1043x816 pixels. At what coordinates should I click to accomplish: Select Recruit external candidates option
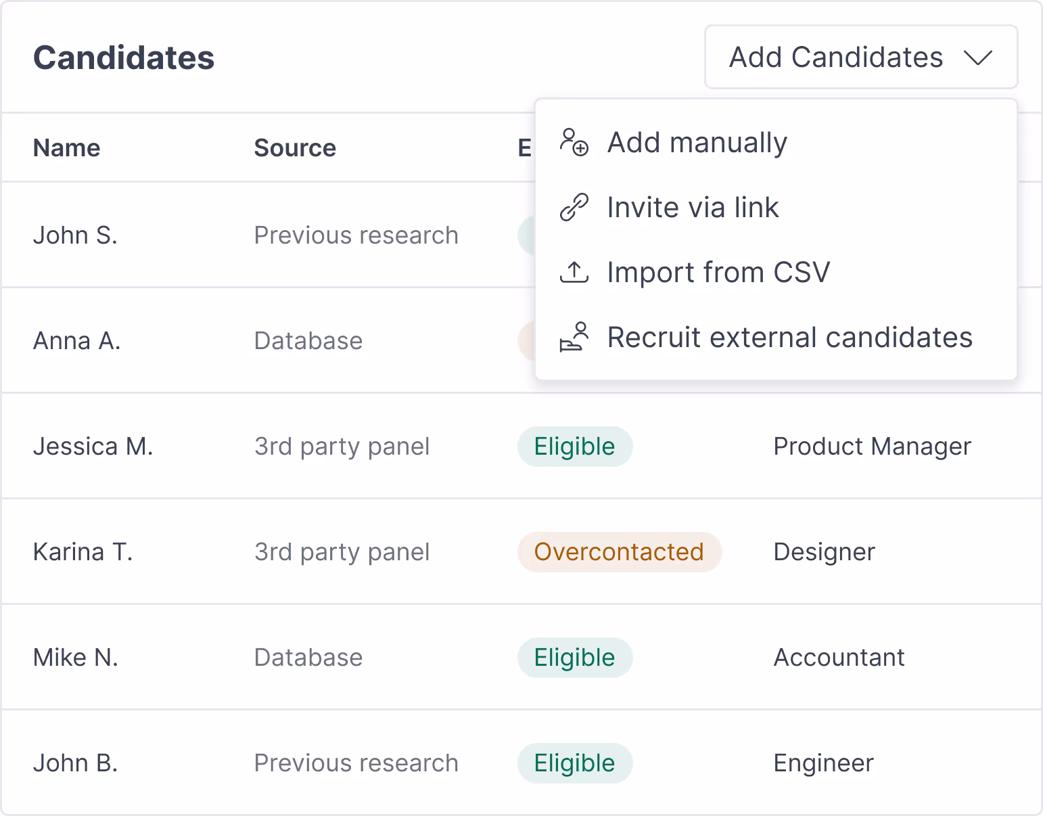[x=789, y=338]
